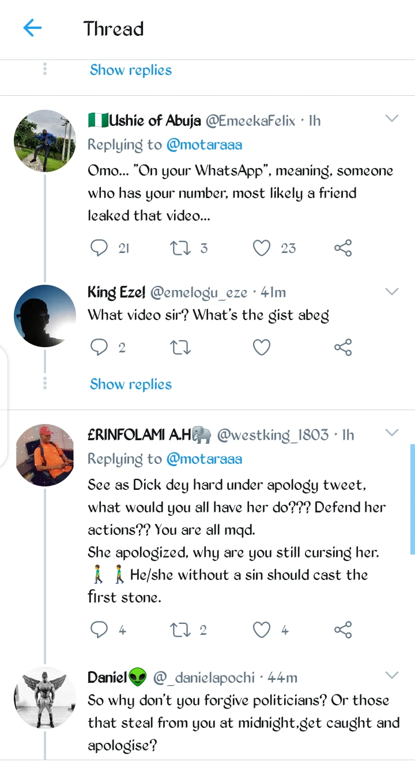
Task: Like Ushie of Abuja's tweet
Action: 262,248
